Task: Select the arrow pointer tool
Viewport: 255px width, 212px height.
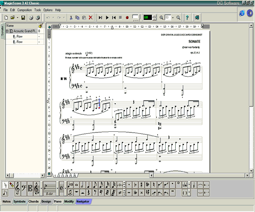Action: [5, 185]
